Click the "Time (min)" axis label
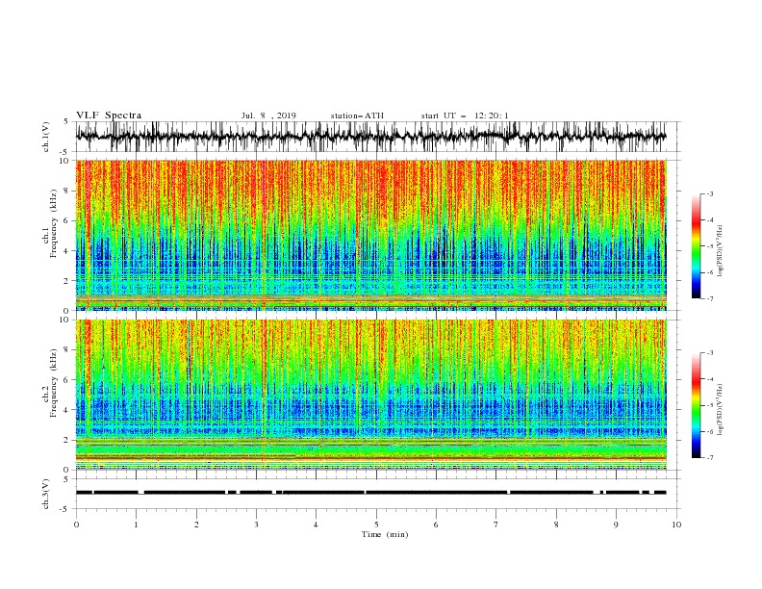Viewport: 762px width, 589px height. tap(385, 534)
